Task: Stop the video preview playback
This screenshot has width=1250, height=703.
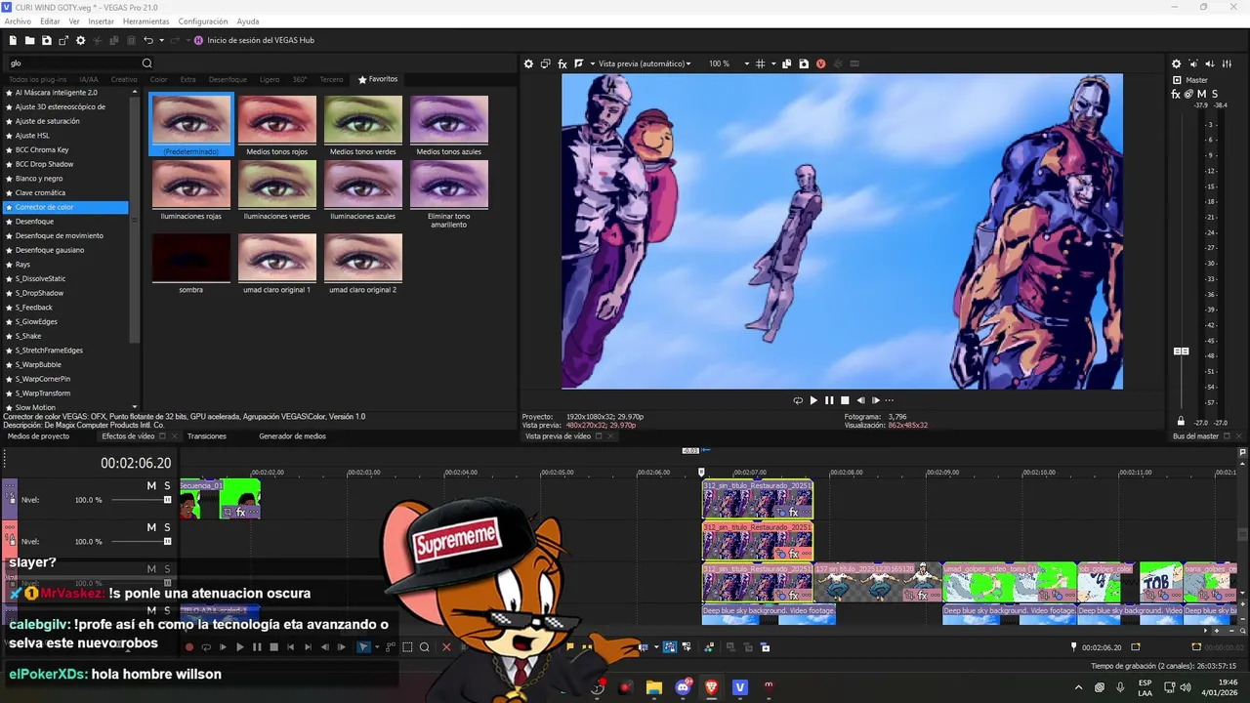Action: click(x=845, y=400)
